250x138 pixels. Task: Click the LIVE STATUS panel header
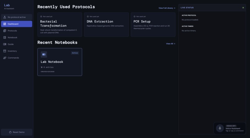click(x=212, y=8)
